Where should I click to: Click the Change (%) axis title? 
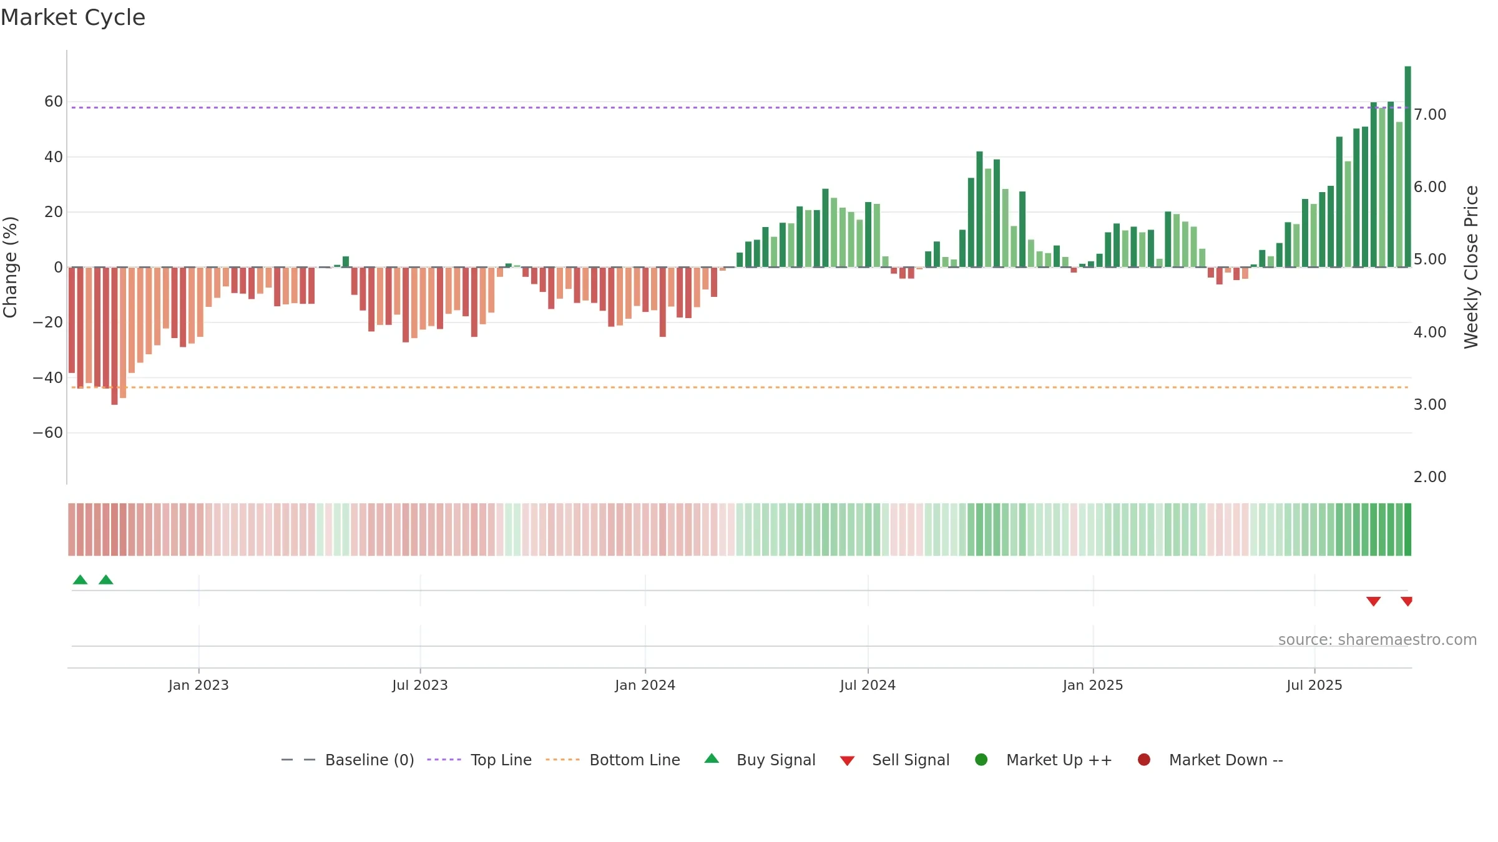click(11, 267)
